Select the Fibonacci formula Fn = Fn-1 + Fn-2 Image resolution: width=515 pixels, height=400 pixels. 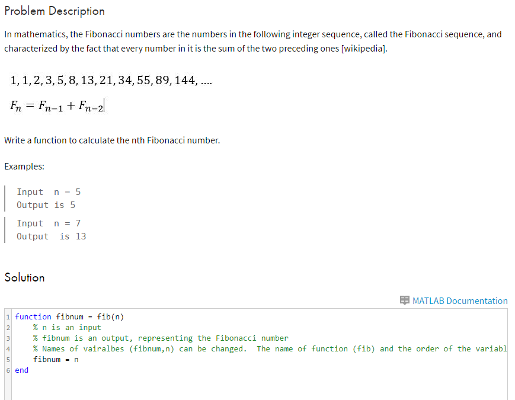[56, 105]
